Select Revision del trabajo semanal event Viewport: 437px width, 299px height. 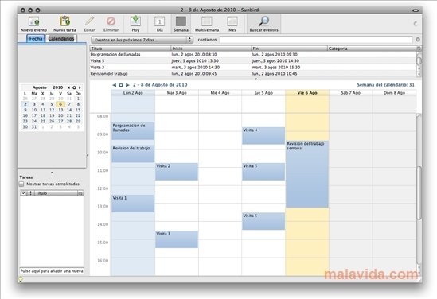click(307, 174)
